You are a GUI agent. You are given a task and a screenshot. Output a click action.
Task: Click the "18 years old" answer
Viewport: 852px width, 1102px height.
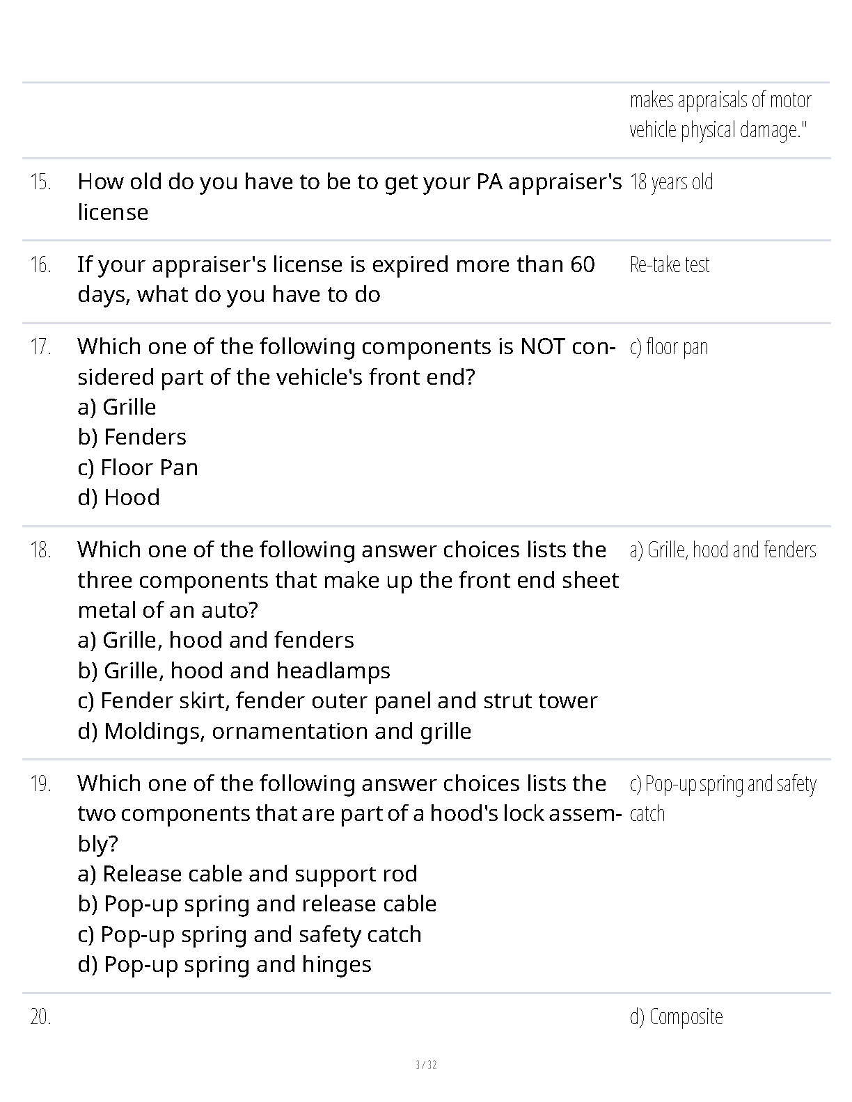(x=671, y=182)
